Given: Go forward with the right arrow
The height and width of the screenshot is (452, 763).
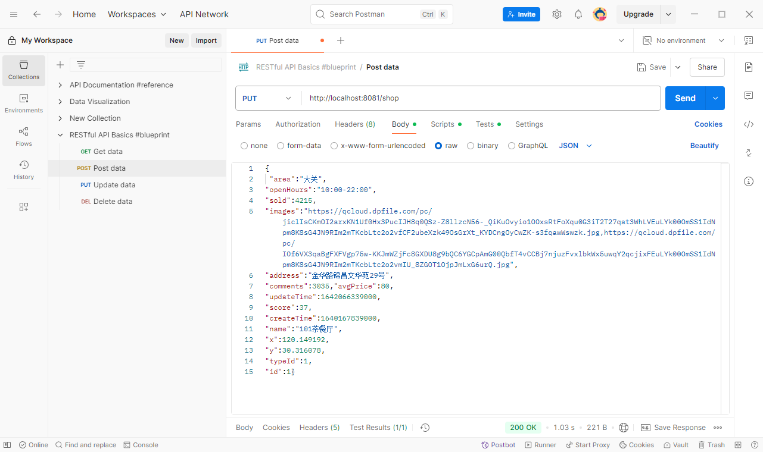Looking at the screenshot, I should 58,14.
